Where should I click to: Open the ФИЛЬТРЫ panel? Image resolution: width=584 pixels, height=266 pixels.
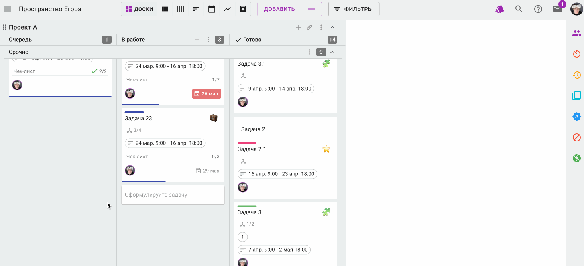[354, 9]
